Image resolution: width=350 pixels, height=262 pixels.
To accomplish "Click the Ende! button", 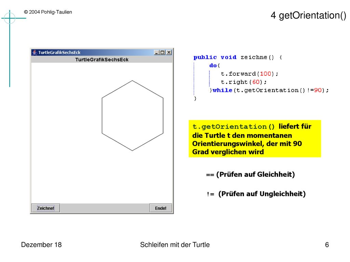I will tap(161, 208).
